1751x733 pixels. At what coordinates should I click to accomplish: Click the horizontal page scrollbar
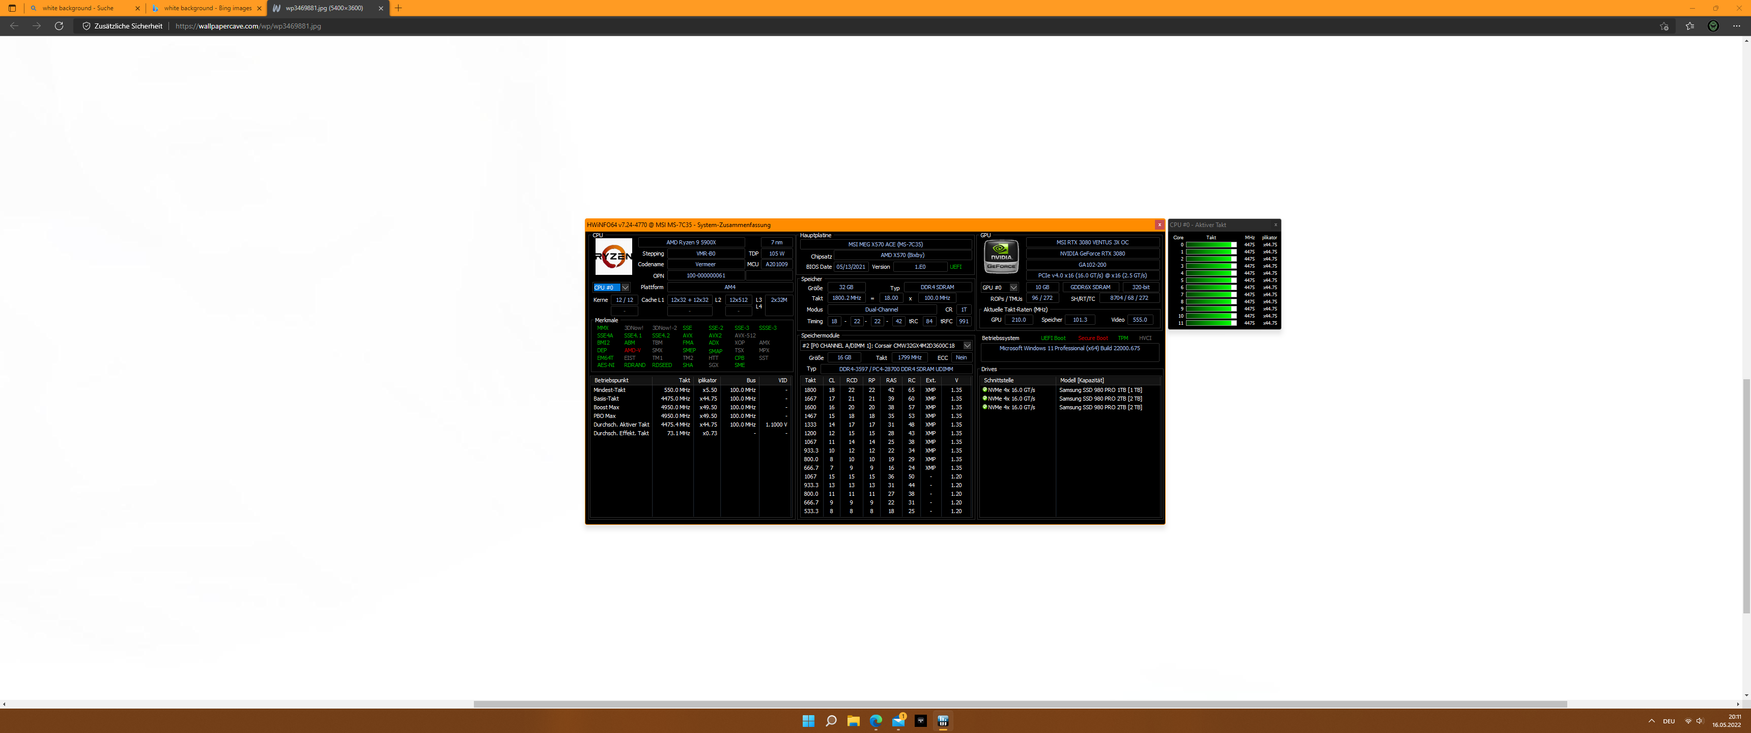1020,704
